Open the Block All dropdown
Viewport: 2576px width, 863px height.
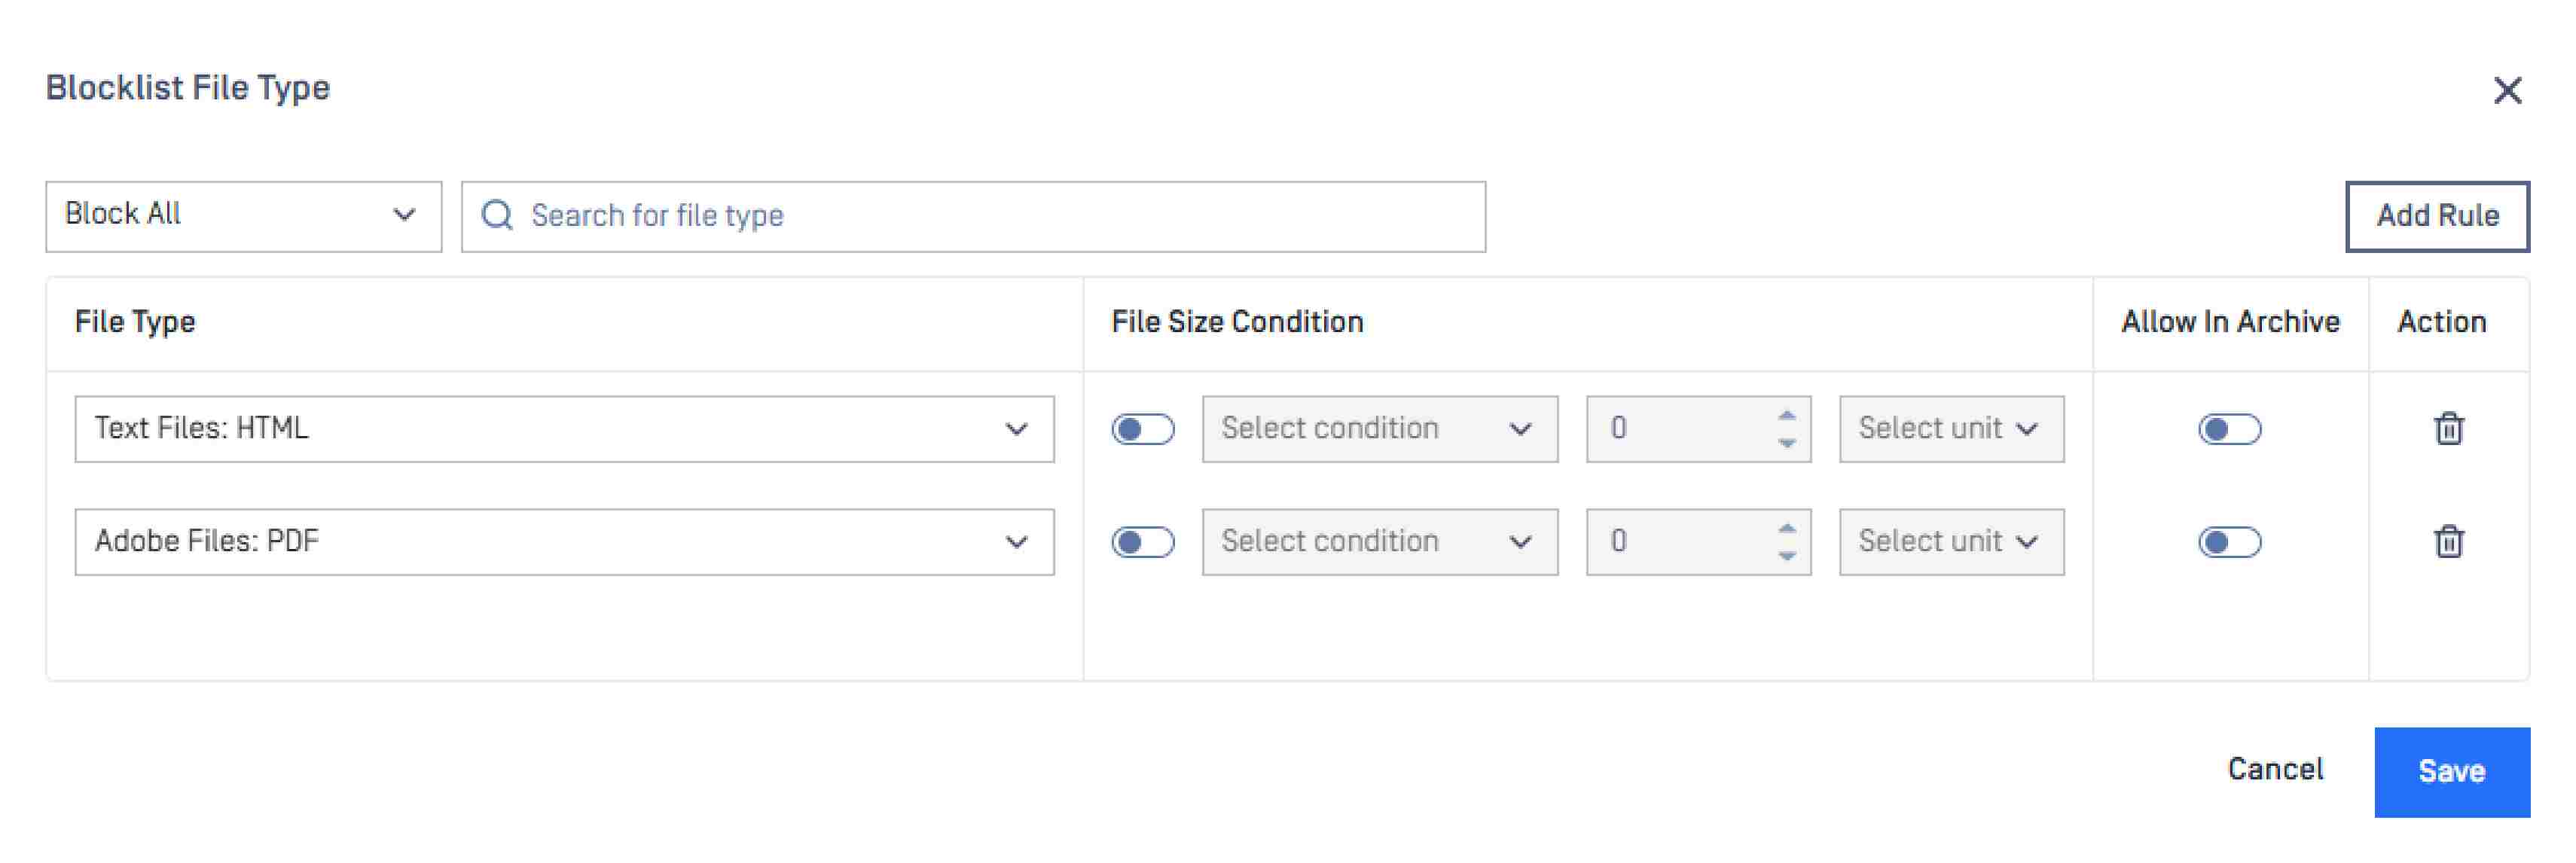(243, 216)
